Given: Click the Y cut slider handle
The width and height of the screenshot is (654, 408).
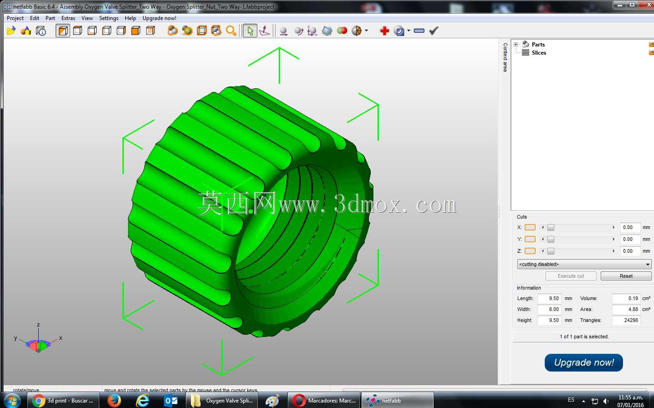Looking at the screenshot, I should [551, 239].
